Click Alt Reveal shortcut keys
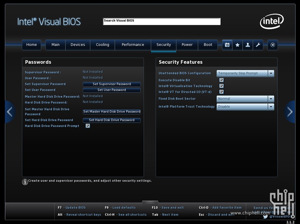Viewport: 300px width, 224px height. pyautogui.click(x=79, y=215)
